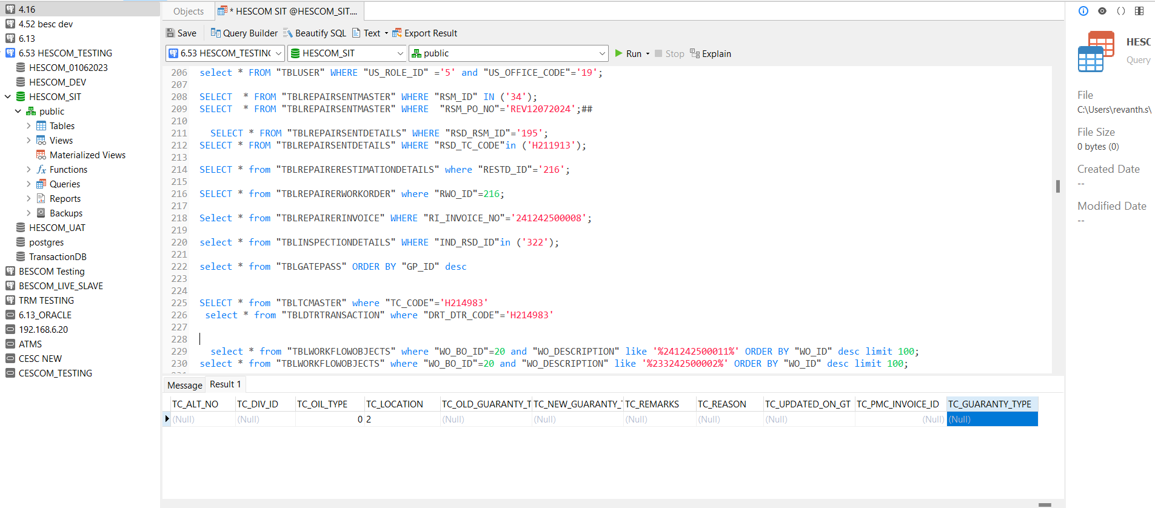Expand the Queries node

pyautogui.click(x=28, y=184)
